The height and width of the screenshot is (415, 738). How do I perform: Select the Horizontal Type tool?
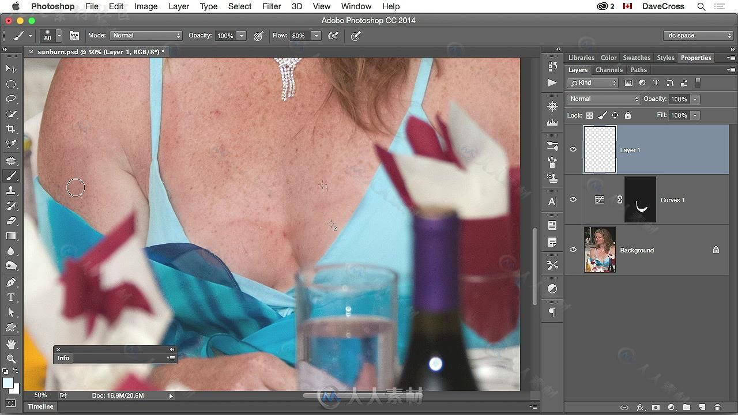[x=11, y=297]
